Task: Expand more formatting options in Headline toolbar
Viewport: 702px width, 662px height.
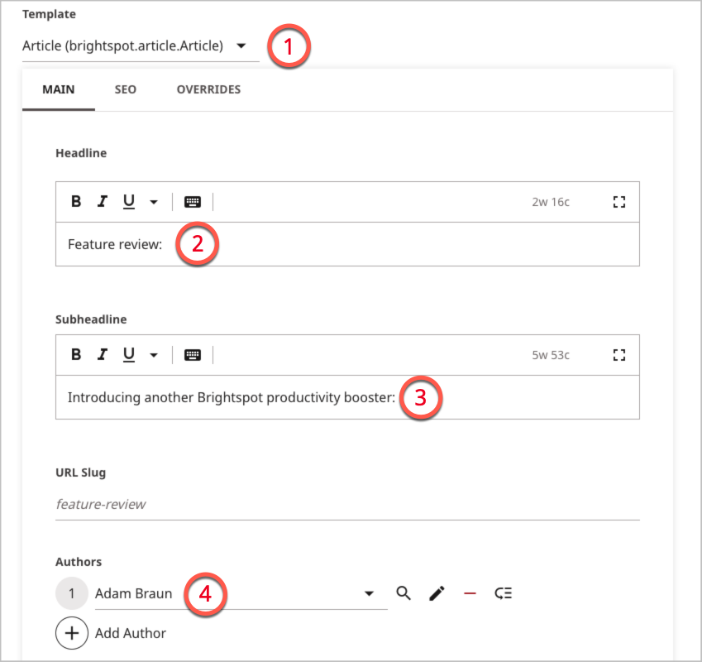Action: click(154, 202)
